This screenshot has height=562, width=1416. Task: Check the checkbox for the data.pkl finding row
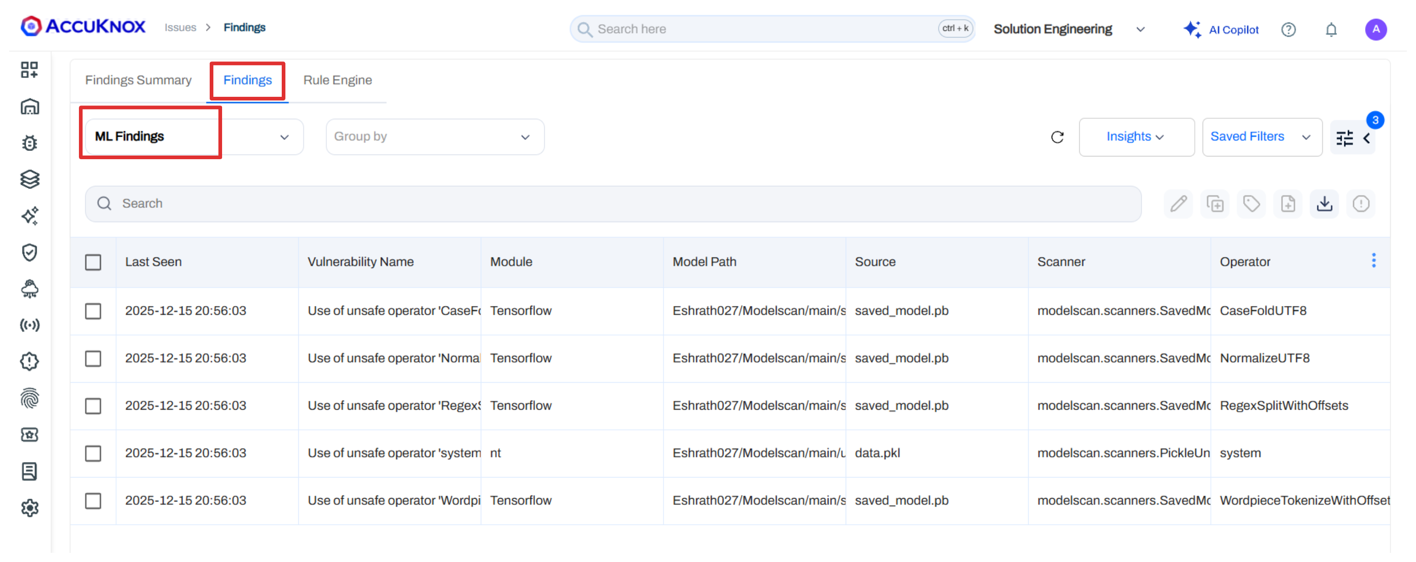(x=94, y=453)
